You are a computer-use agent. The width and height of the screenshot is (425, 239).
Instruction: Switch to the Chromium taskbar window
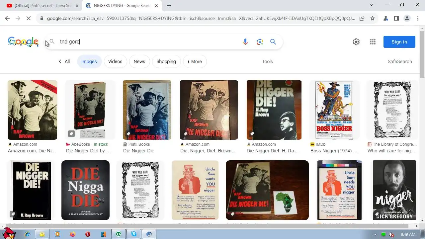pos(149,234)
